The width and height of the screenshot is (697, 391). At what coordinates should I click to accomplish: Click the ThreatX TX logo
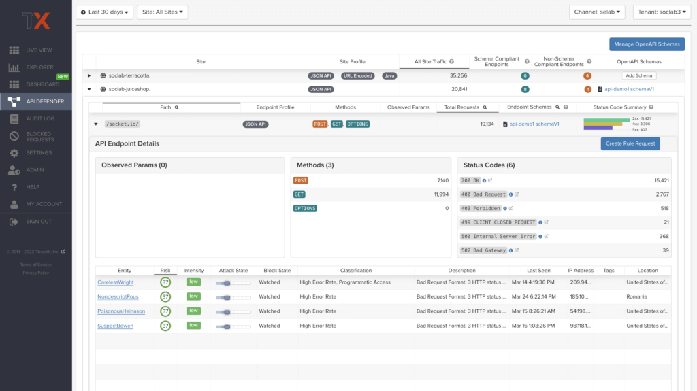[36, 20]
